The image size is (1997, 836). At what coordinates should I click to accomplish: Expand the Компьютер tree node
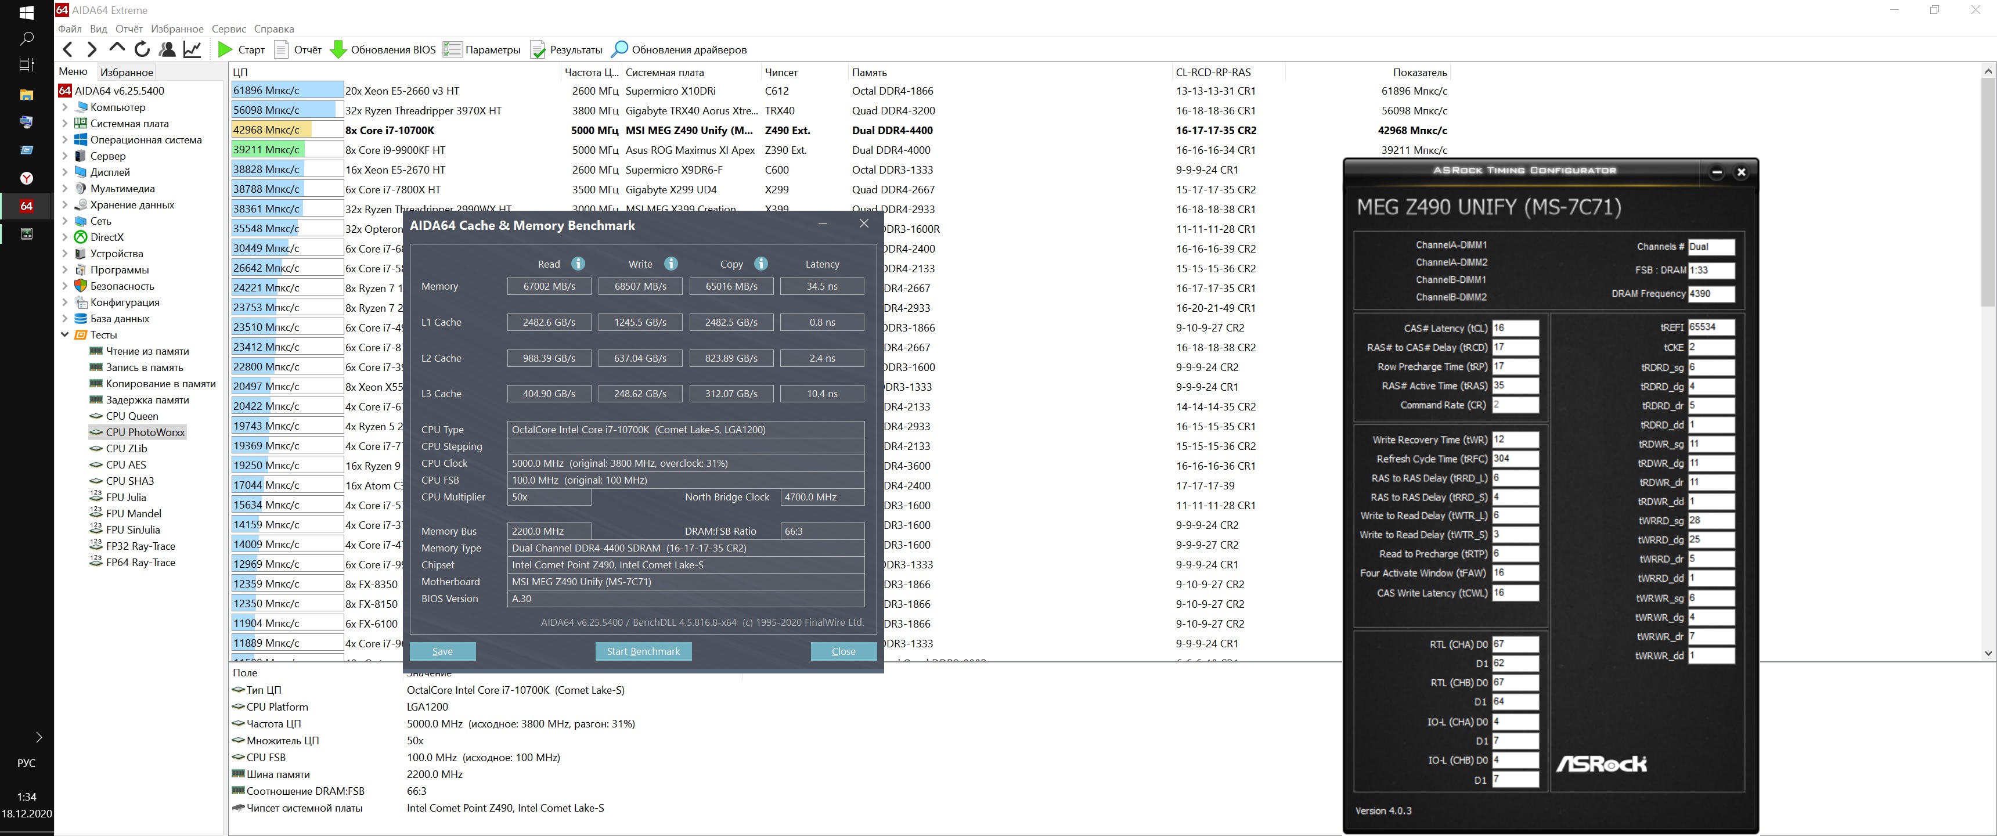click(x=65, y=107)
